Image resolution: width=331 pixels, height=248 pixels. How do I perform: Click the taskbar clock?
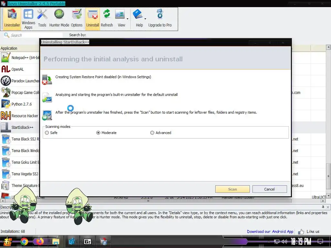(301, 242)
